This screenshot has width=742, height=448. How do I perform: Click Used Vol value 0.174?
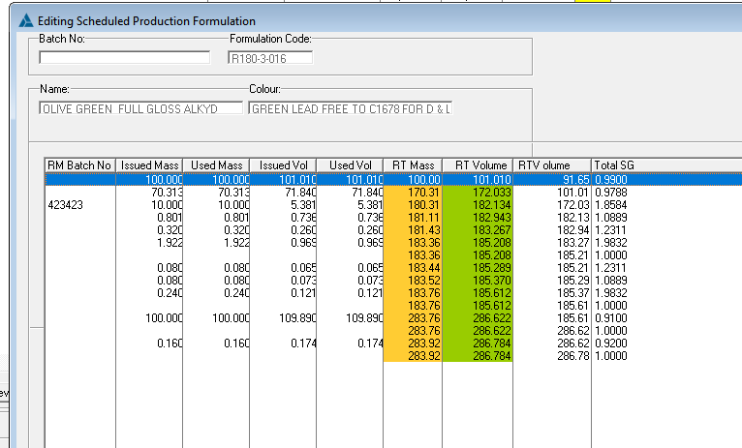pos(370,343)
